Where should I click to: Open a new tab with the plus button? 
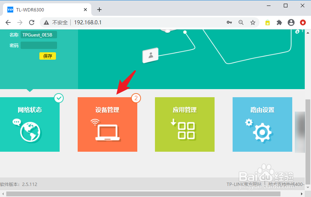(x=99, y=10)
